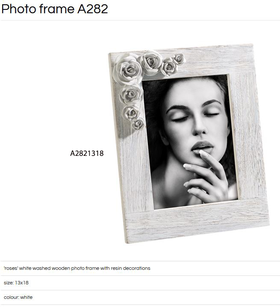Select the "size: 13x18" specification row
The width and height of the screenshot is (280, 307).
click(x=140, y=283)
